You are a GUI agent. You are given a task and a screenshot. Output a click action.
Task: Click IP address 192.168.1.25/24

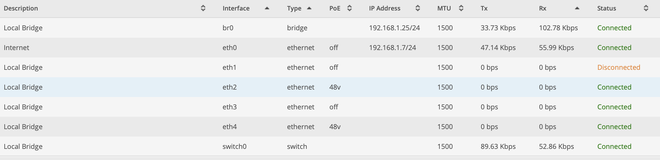394,28
